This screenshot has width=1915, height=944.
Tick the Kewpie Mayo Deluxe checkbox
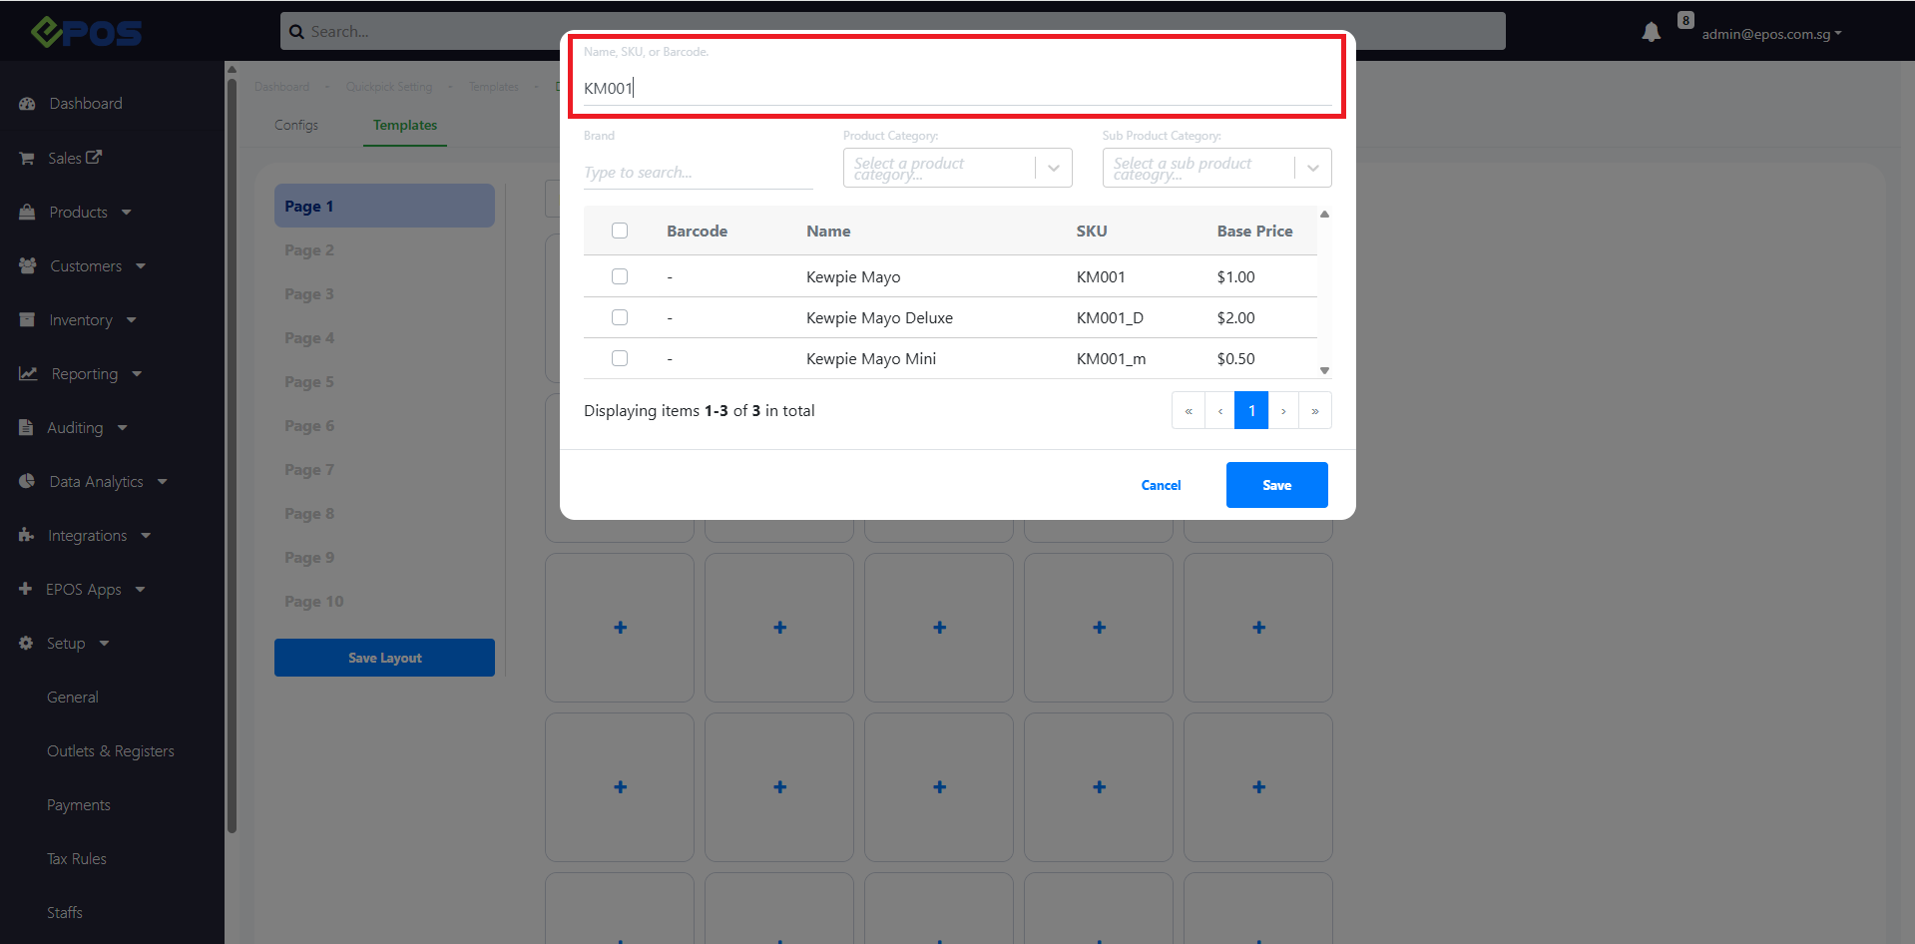[x=620, y=317]
